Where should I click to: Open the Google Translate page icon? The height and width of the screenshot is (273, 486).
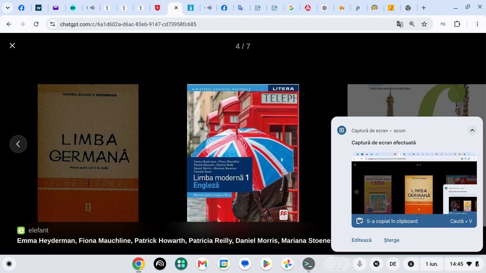400,24
